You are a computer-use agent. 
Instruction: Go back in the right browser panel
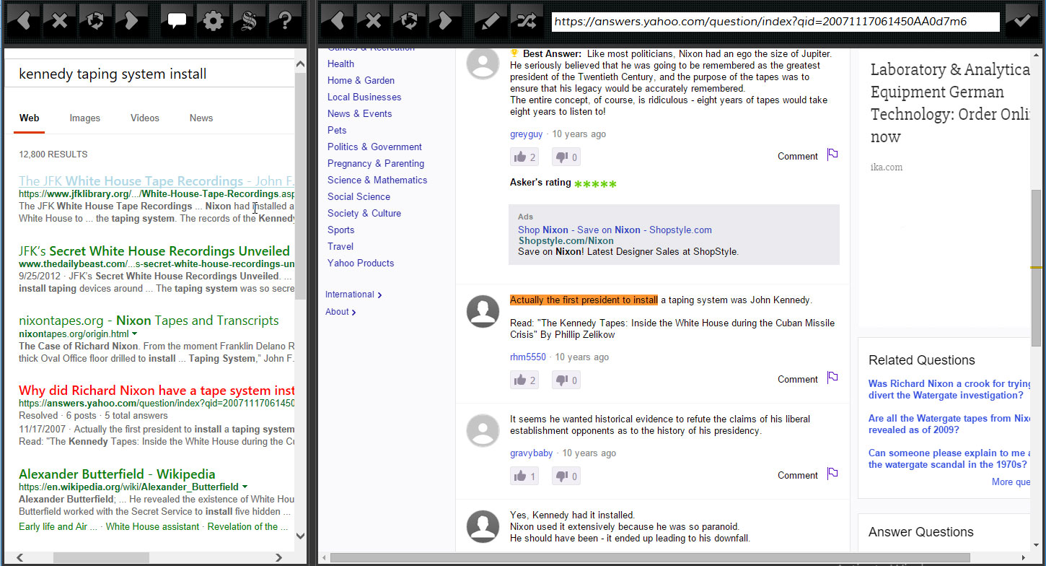coord(337,21)
